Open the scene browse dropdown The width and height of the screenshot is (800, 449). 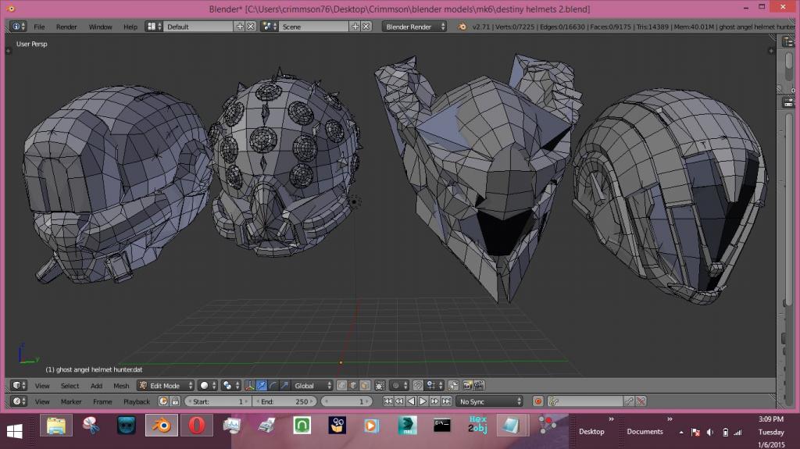[x=270, y=27]
